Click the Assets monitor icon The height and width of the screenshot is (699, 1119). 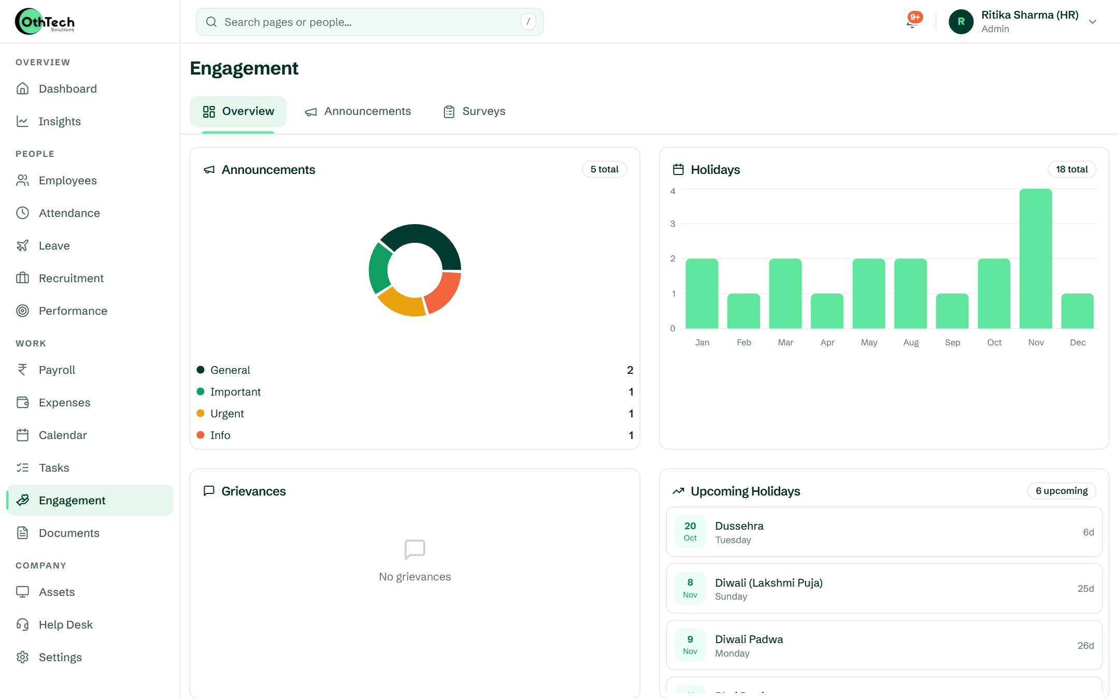[22, 592]
